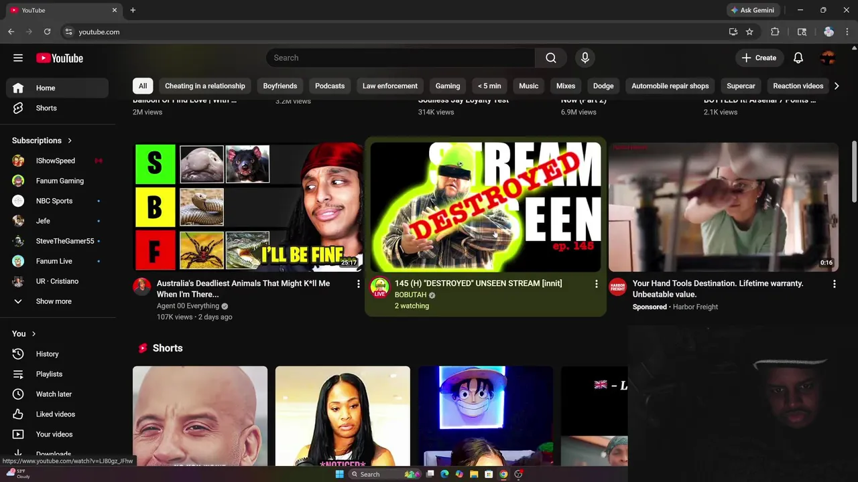This screenshot has height=482, width=858.
Task: Focus the YouTube search field
Action: point(400,58)
